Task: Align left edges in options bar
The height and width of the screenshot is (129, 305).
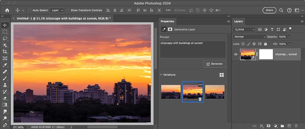Action: click(x=108, y=10)
